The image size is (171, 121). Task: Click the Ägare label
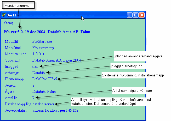(9, 92)
